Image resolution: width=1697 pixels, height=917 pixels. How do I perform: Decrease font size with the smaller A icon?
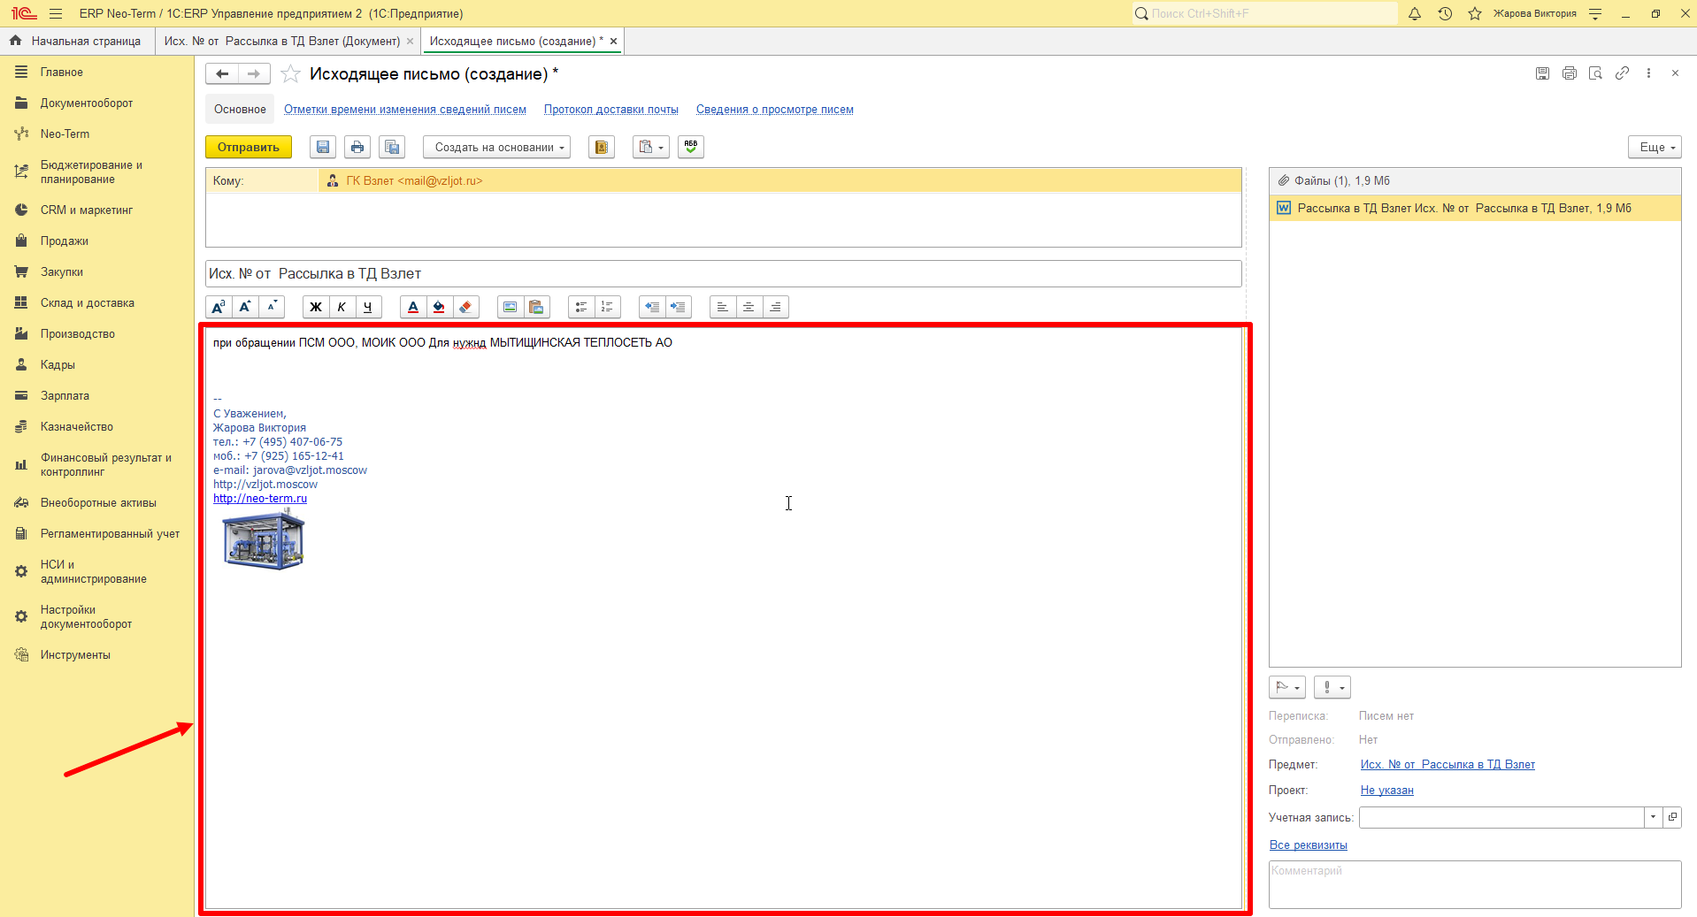coord(272,307)
